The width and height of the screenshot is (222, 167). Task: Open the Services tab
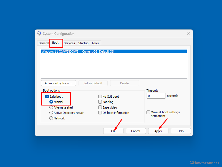(x=69, y=43)
